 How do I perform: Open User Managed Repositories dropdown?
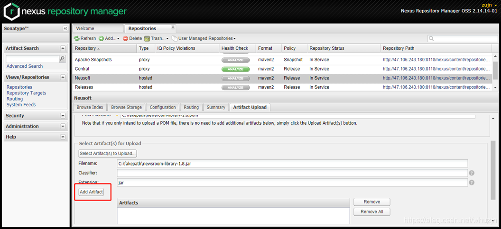click(204, 38)
